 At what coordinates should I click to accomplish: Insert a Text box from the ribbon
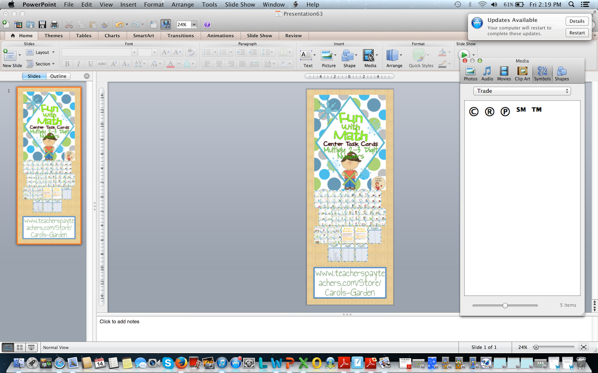(306, 56)
